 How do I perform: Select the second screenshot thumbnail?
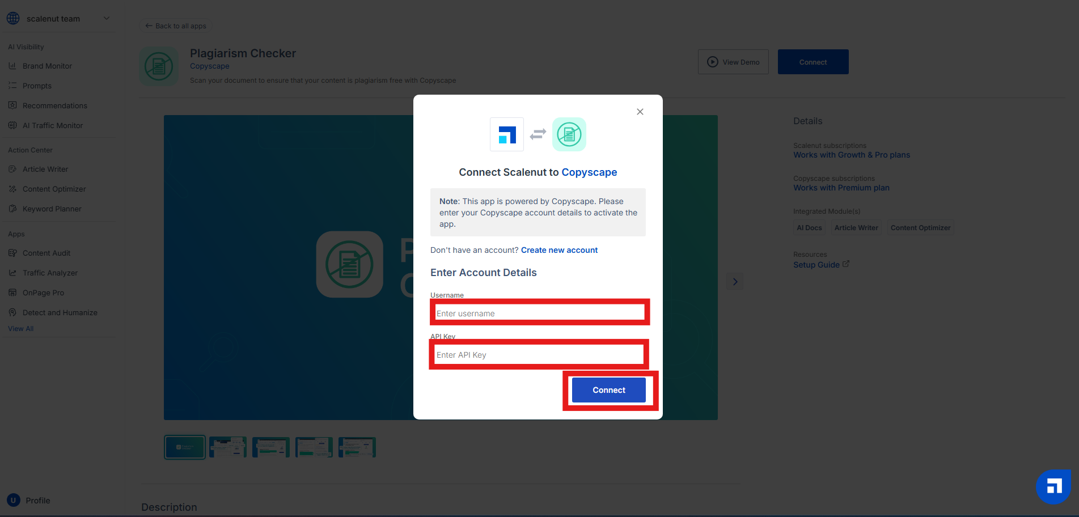point(228,447)
